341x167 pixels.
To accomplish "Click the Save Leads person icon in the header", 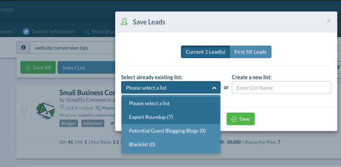I will [124, 22].
